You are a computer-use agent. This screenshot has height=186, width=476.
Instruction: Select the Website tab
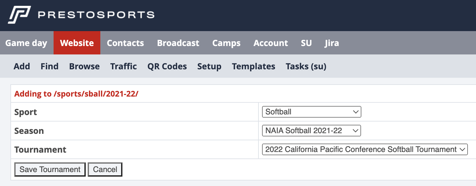(x=77, y=43)
